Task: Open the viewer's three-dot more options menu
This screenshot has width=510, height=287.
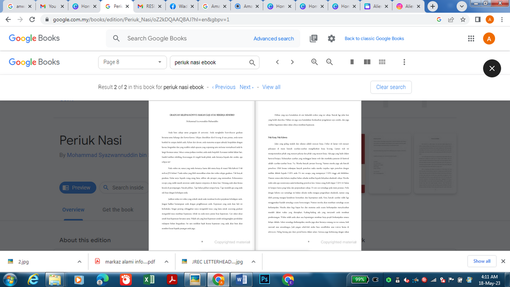Action: (404, 62)
